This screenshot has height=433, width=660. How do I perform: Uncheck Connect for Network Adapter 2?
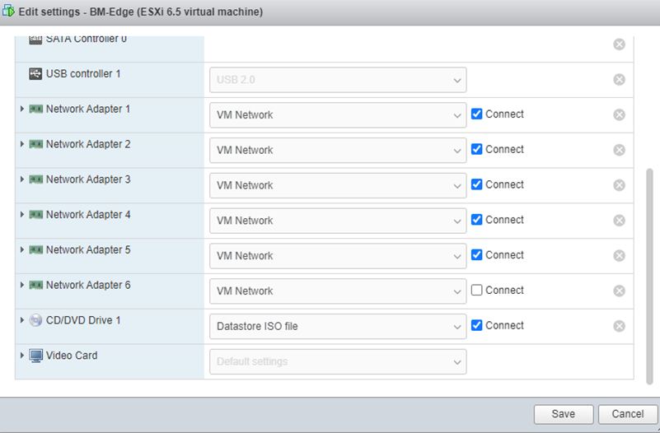(476, 149)
